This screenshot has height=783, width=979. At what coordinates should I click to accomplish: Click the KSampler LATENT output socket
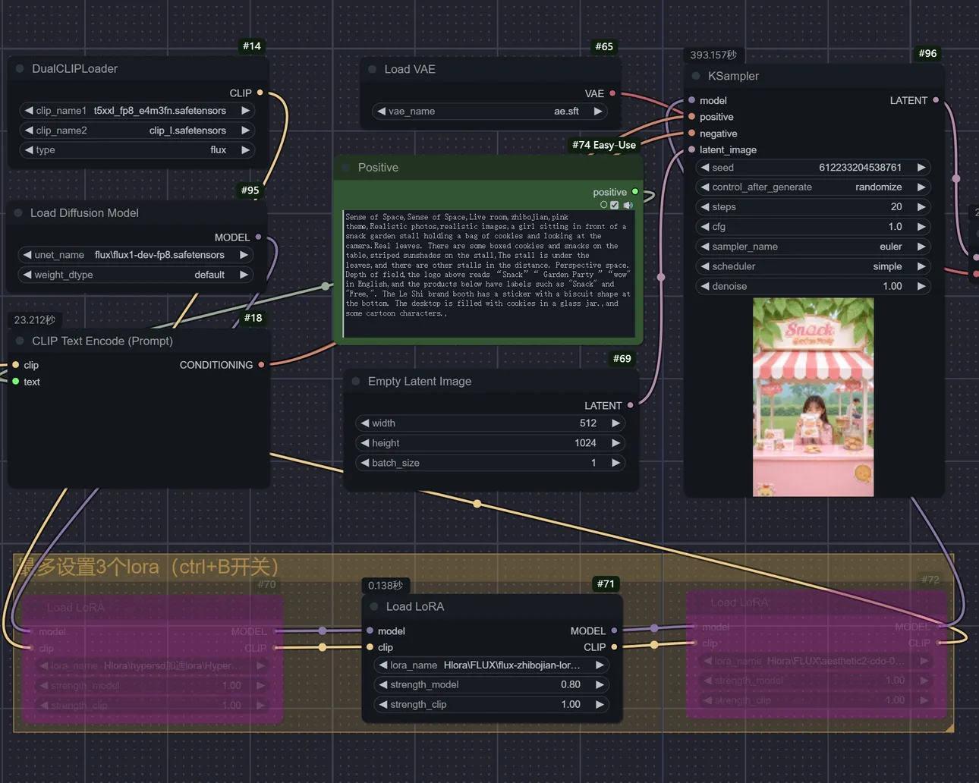tap(936, 100)
